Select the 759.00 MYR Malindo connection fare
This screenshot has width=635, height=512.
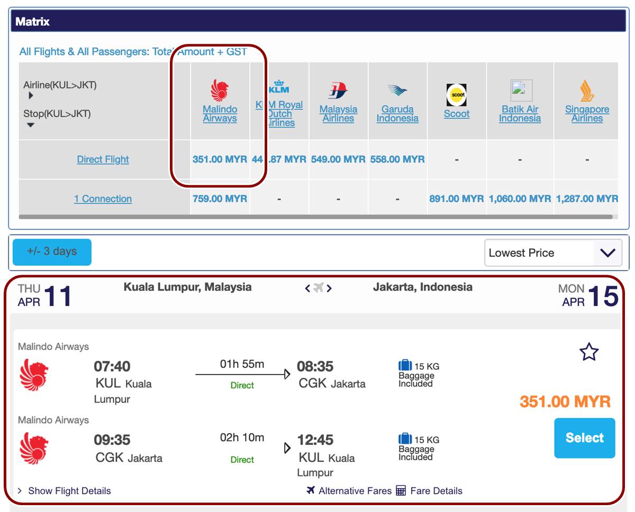[220, 199]
